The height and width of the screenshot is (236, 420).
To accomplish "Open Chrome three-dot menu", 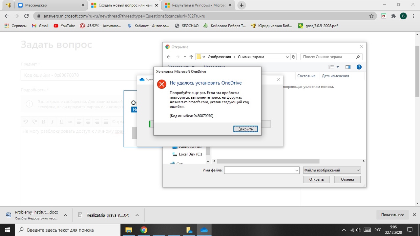I will [413, 16].
